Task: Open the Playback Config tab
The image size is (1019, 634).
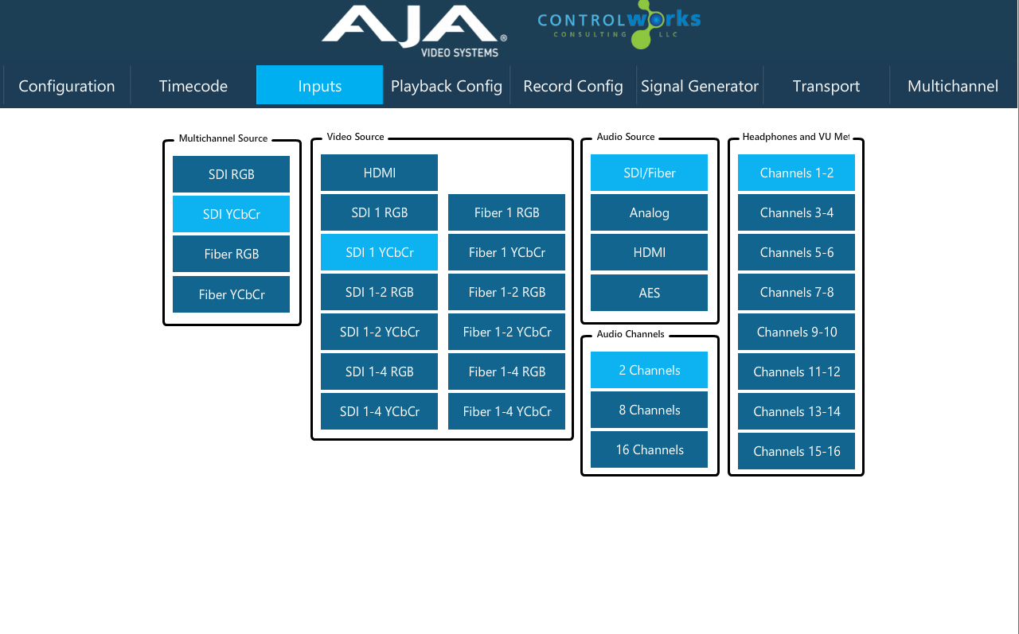Action: tap(447, 86)
